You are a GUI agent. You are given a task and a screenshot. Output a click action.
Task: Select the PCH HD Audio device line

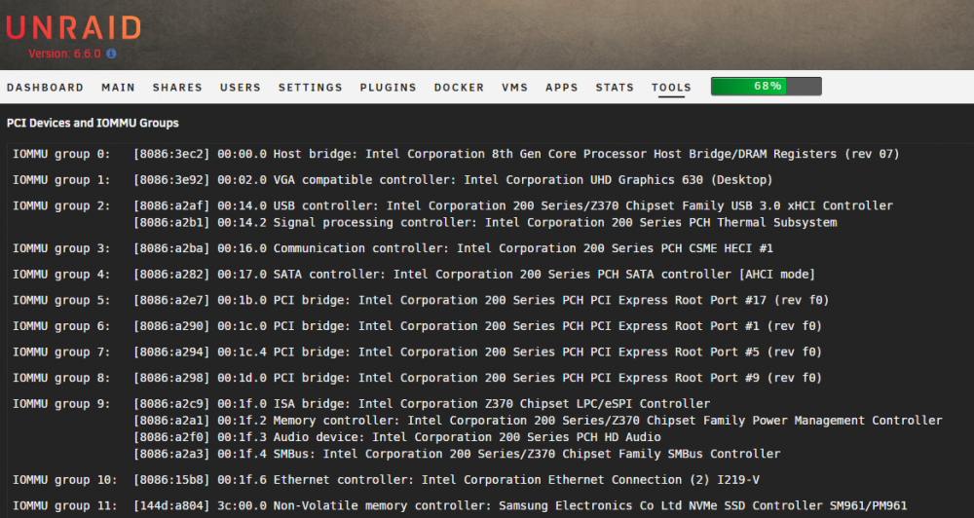(397, 437)
